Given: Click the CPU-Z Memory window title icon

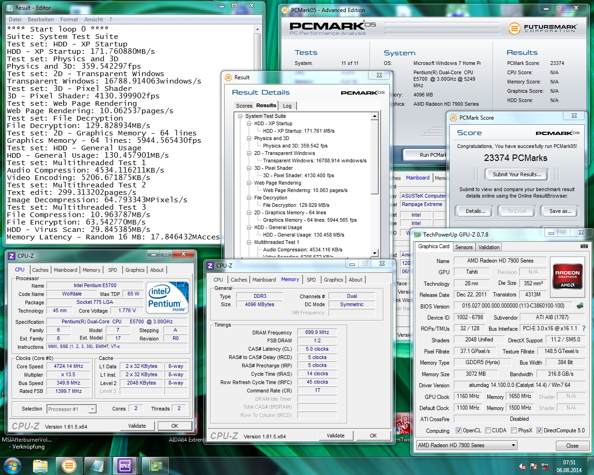Looking at the screenshot, I should 210,266.
